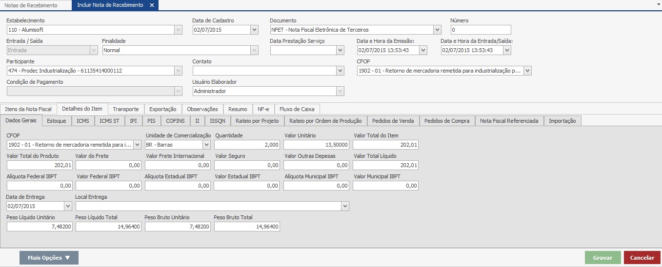The width and height of the screenshot is (662, 267).
Task: Expand the Participante dropdown
Action: 178,71
